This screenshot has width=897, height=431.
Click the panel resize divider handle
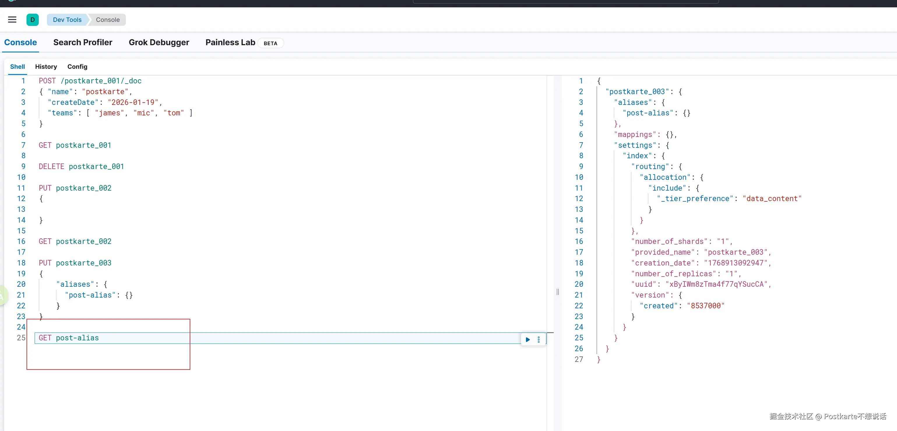[x=557, y=292]
